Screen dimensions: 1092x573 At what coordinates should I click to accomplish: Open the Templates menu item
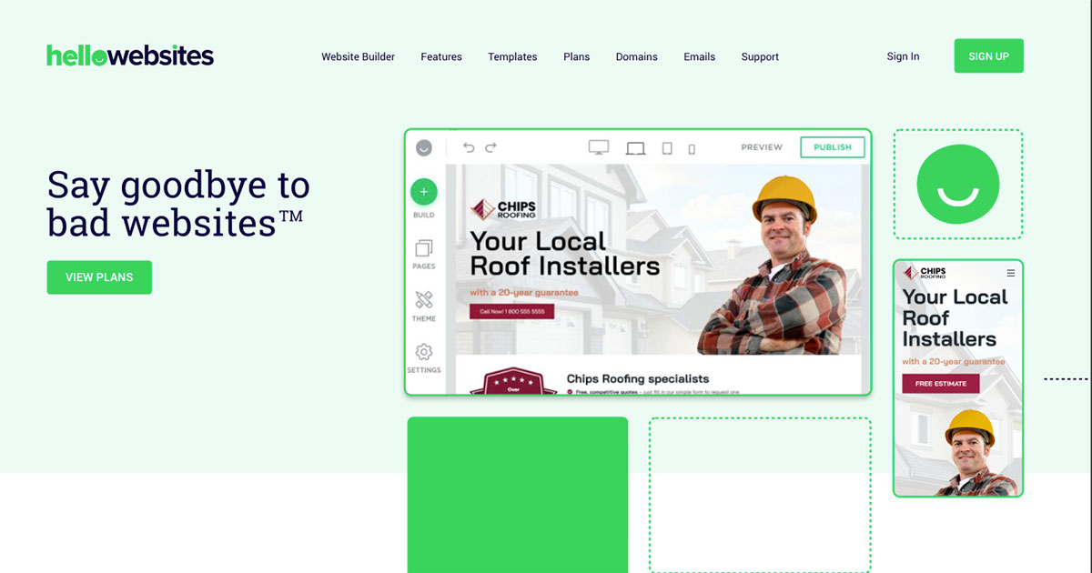(512, 56)
